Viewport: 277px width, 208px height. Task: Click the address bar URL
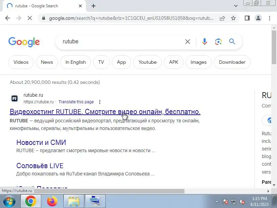(131, 18)
